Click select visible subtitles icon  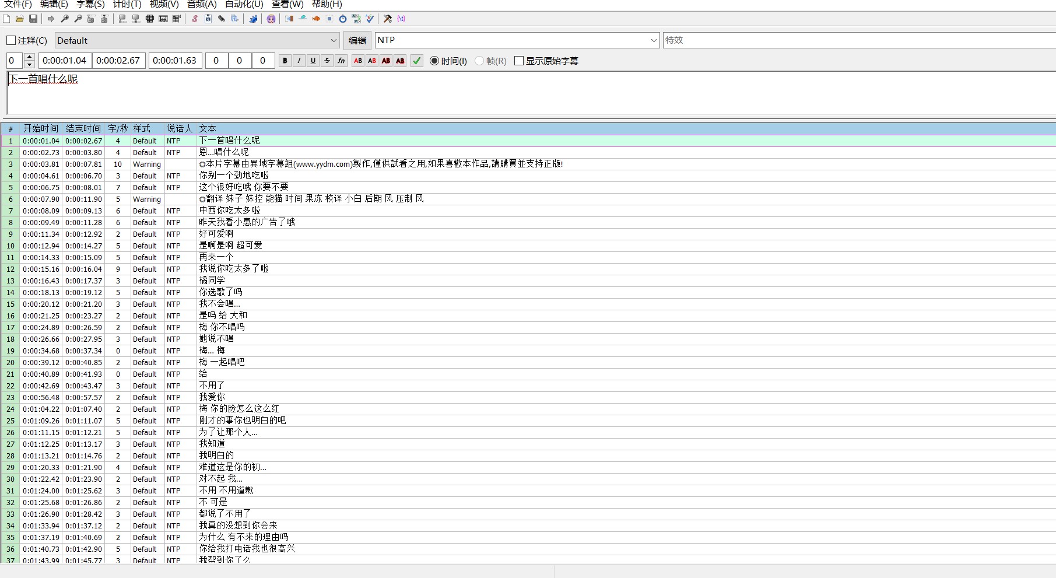pos(150,19)
